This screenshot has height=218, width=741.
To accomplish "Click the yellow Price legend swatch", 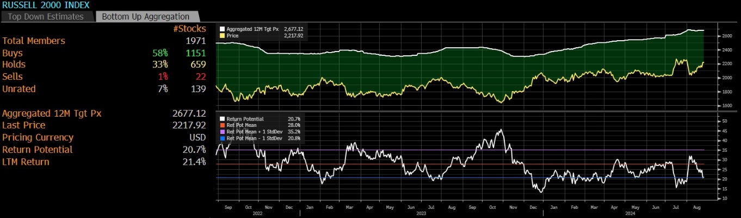I will [x=222, y=35].
